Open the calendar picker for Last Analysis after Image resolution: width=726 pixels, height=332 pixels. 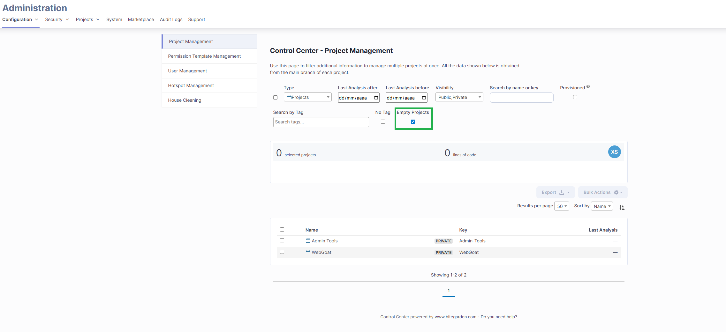pos(375,98)
